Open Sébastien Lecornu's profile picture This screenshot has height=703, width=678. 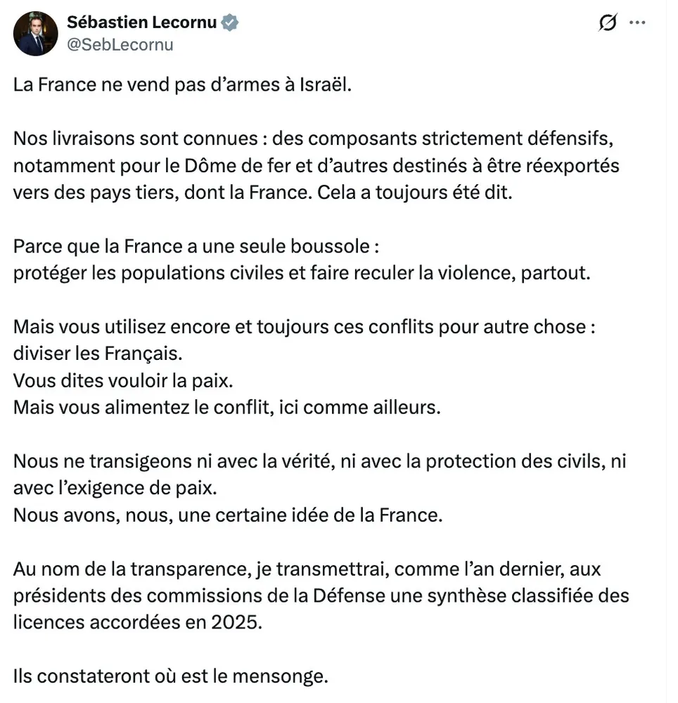click(36, 33)
